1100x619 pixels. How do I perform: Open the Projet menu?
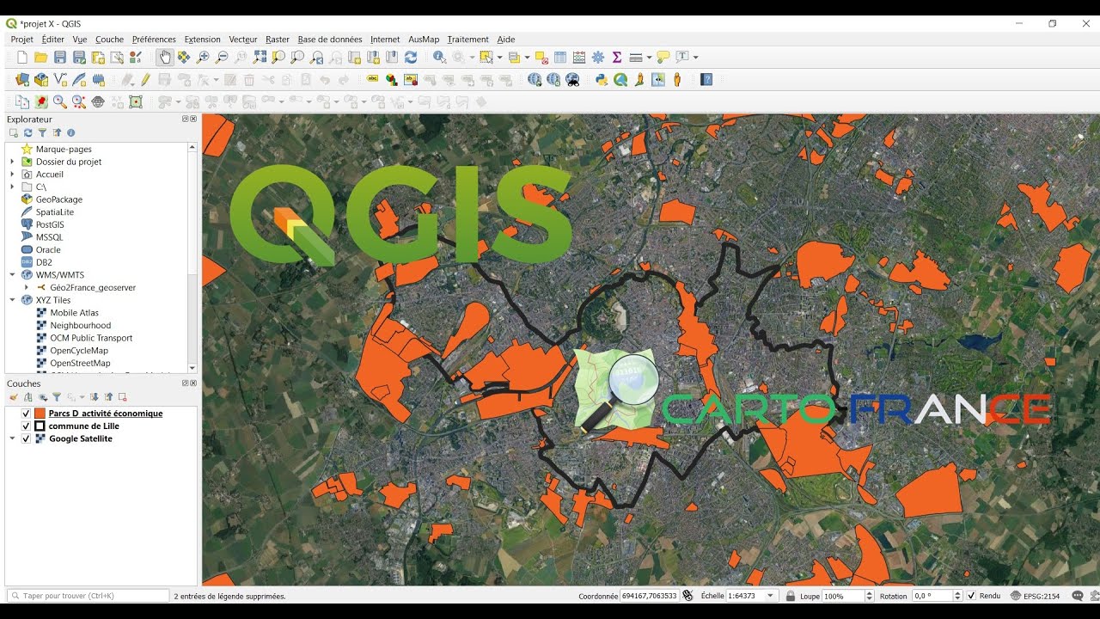point(21,40)
